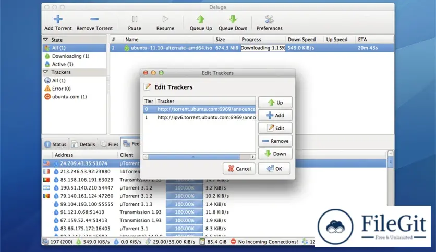The width and height of the screenshot is (436, 252).
Task: Switch to the Details tab
Action: click(x=83, y=144)
